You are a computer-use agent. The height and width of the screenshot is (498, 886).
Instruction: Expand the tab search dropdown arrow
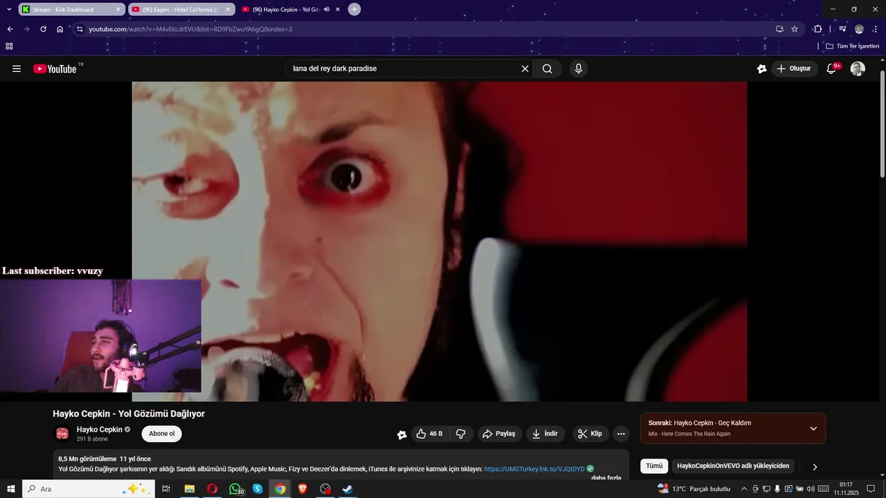9,9
